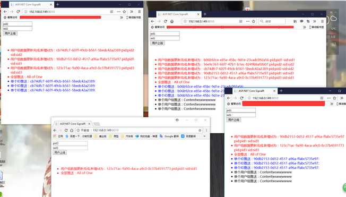The image size is (346, 197).
Task: Reload page in the top-right Firefox window
Action: click(166, 21)
